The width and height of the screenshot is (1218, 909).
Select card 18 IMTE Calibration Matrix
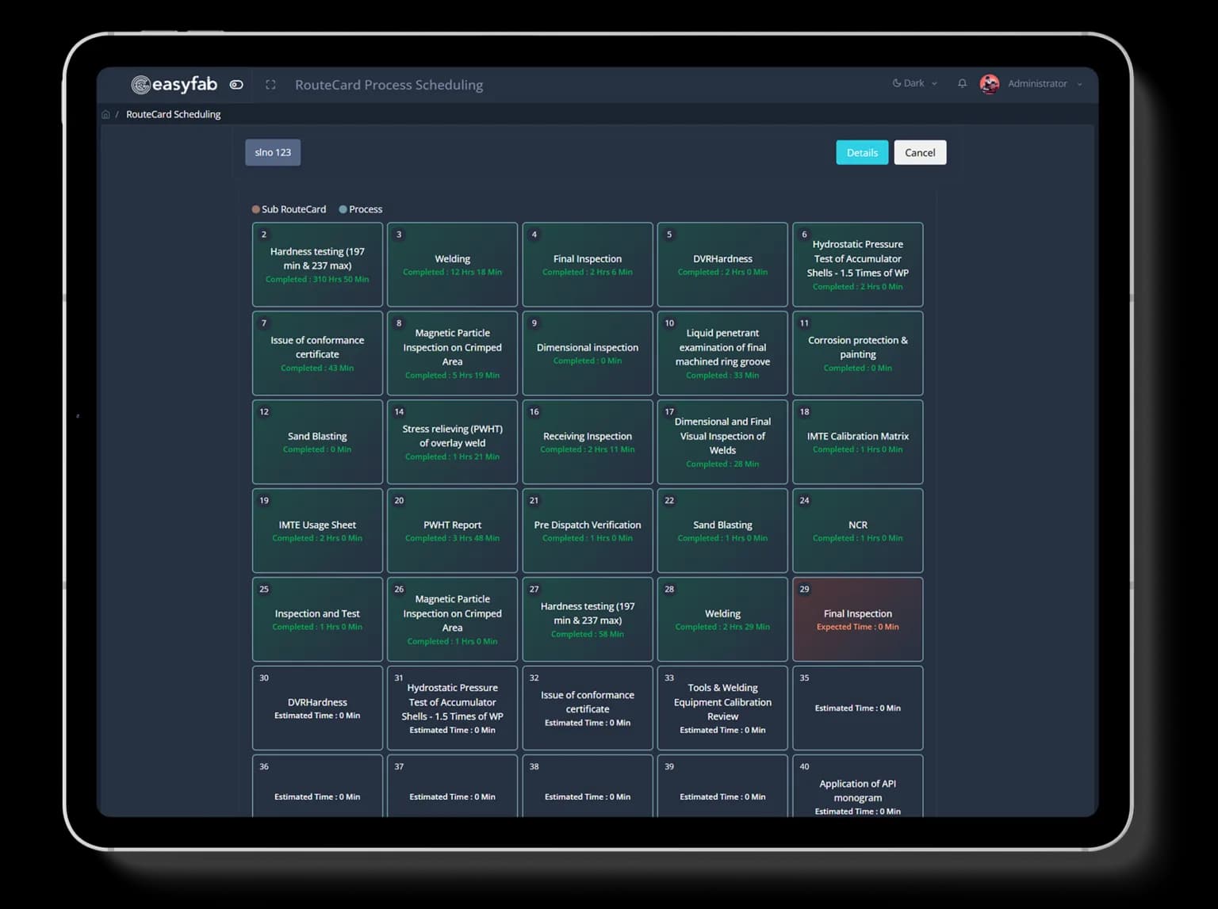[858, 442]
